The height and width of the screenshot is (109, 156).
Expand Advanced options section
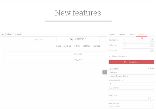[x=118, y=56]
